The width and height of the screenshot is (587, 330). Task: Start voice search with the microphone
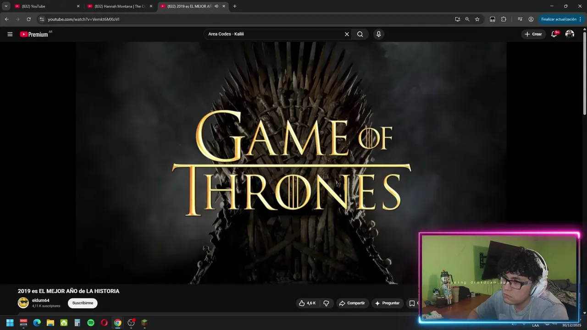click(378, 34)
